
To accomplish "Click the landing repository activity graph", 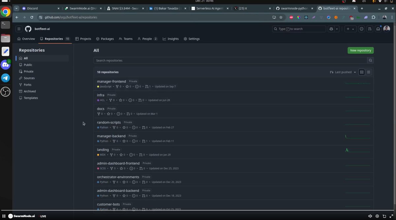I will point(358,150).
